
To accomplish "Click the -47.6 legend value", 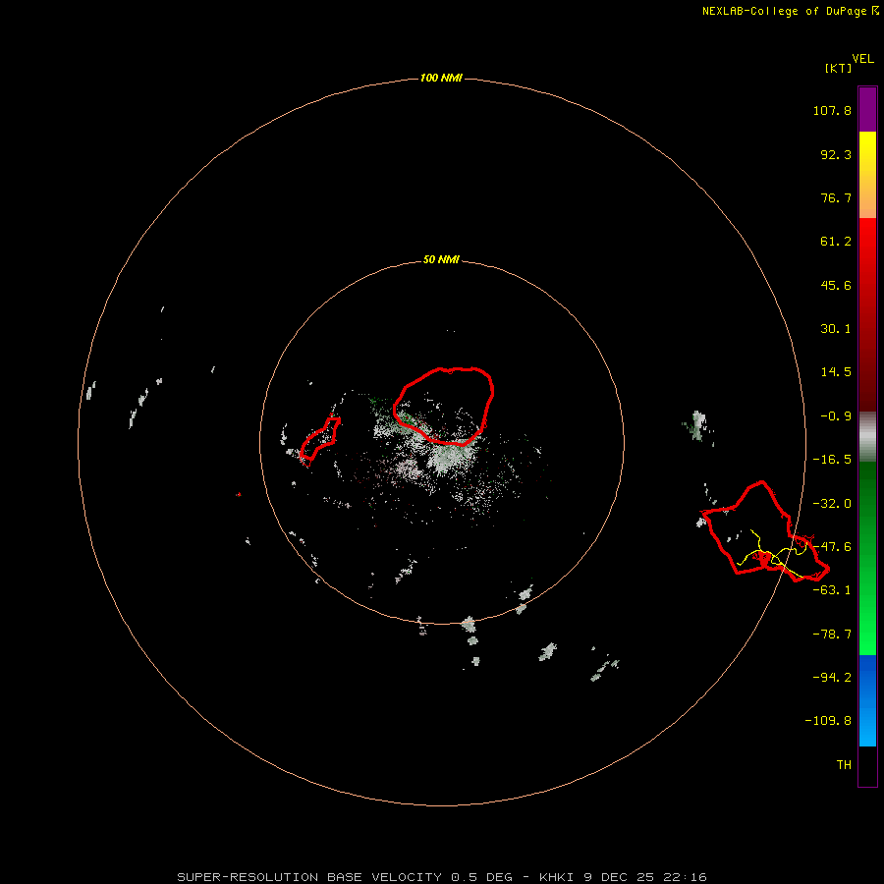I will (x=832, y=547).
